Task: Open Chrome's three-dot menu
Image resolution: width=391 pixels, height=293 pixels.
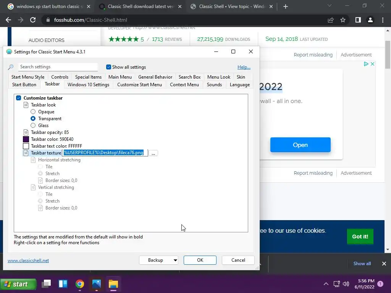Action: click(x=383, y=20)
